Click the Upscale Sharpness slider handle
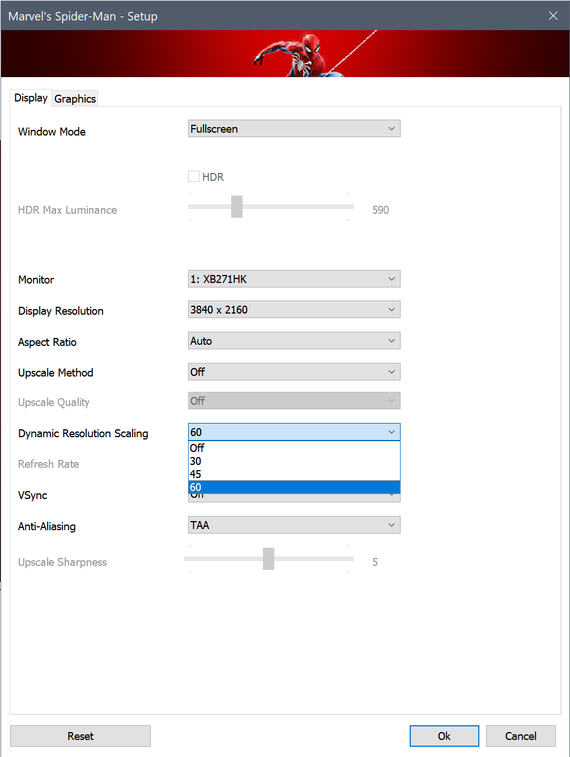This screenshot has height=757, width=570. (269, 559)
